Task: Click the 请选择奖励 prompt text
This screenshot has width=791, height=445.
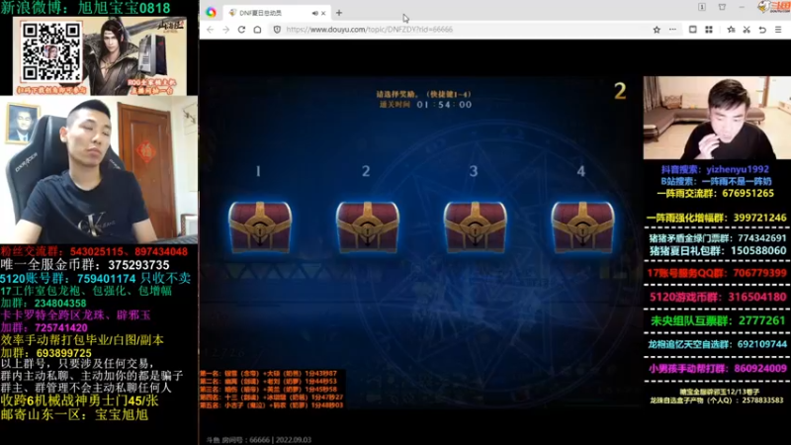Action: pyautogui.click(x=423, y=94)
